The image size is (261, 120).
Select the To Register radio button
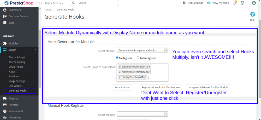point(117,58)
